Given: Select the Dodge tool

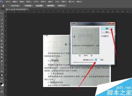Looking at the screenshot, I should pos(2,57).
